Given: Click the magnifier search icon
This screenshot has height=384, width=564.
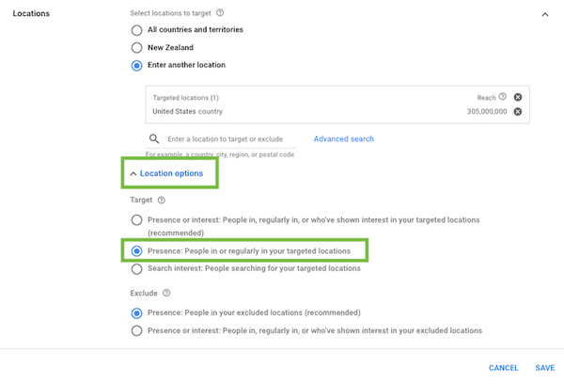Looking at the screenshot, I should [x=154, y=139].
